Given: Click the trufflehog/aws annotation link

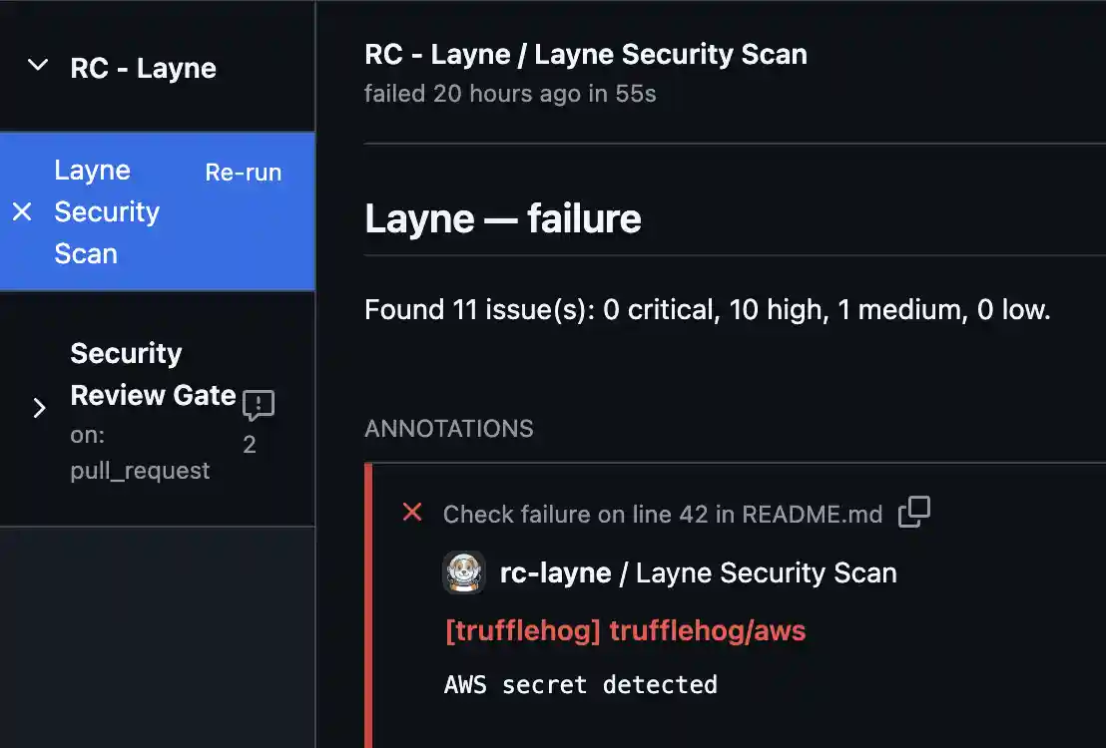Looking at the screenshot, I should (x=625, y=630).
